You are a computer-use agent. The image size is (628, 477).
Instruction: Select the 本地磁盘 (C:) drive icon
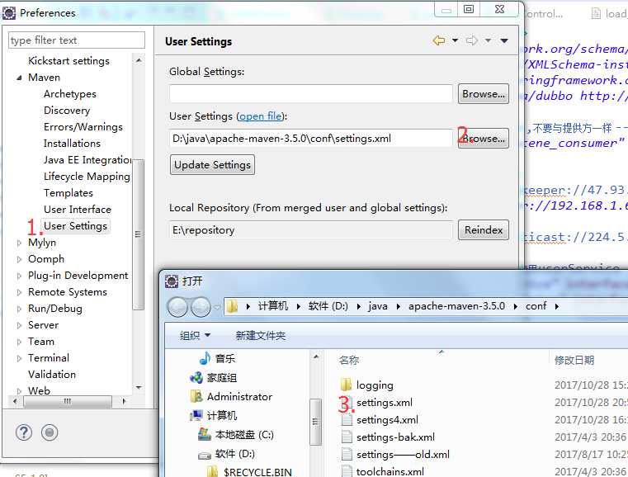(205, 435)
